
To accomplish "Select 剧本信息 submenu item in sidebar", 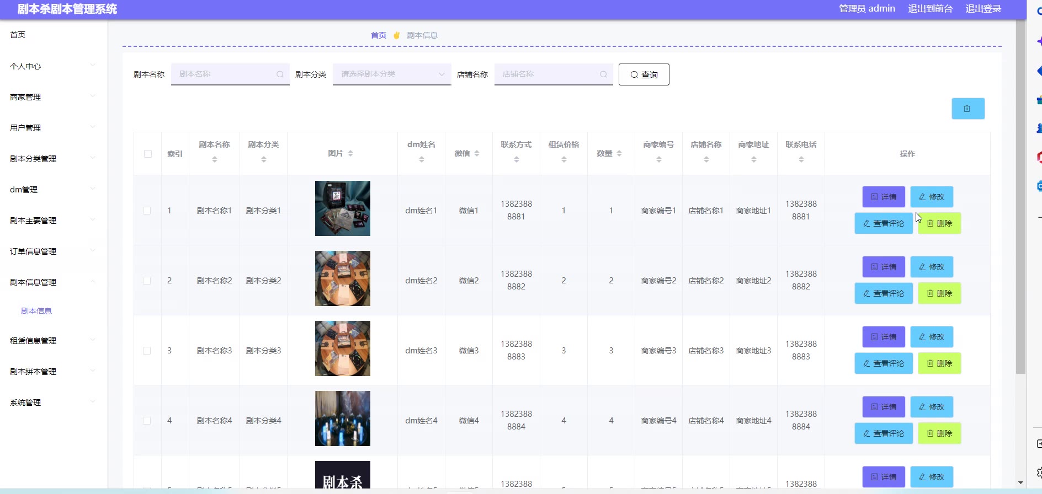I will [x=36, y=311].
